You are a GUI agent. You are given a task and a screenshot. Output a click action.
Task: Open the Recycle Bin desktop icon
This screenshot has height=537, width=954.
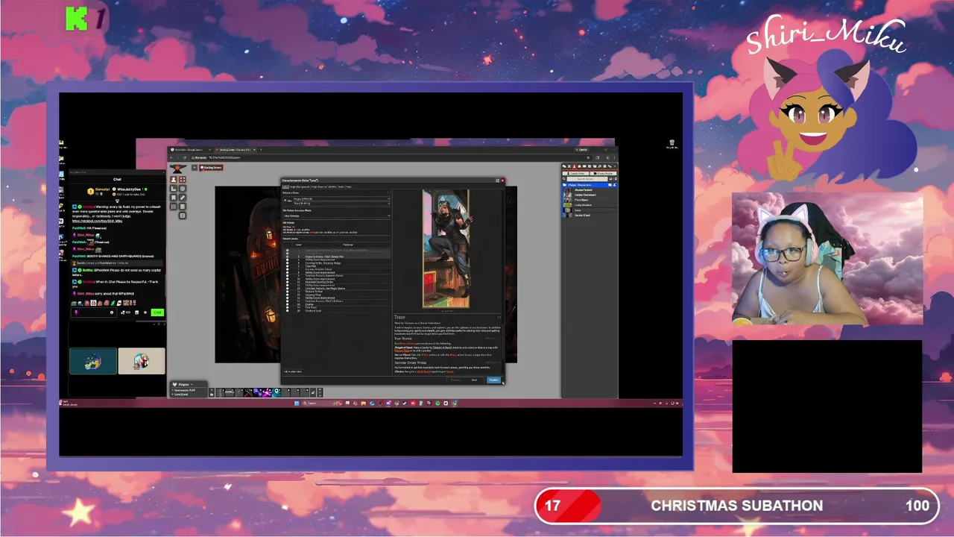click(x=672, y=144)
